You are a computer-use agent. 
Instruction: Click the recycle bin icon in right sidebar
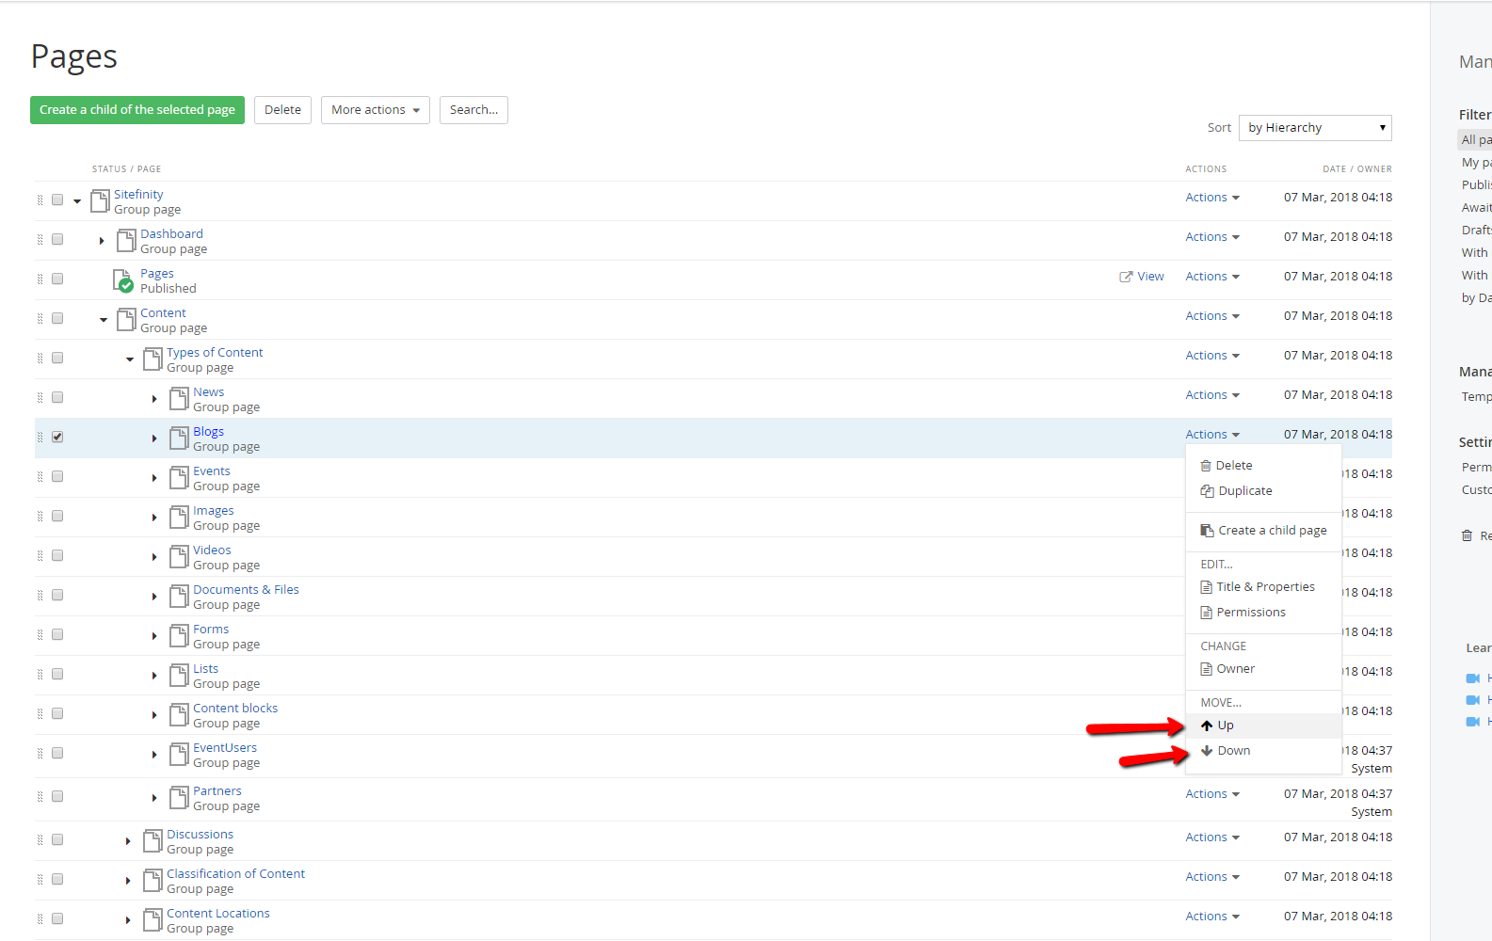[x=1467, y=535]
